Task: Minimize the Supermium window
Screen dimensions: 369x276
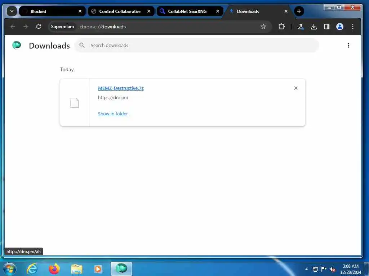Action: point(329,8)
